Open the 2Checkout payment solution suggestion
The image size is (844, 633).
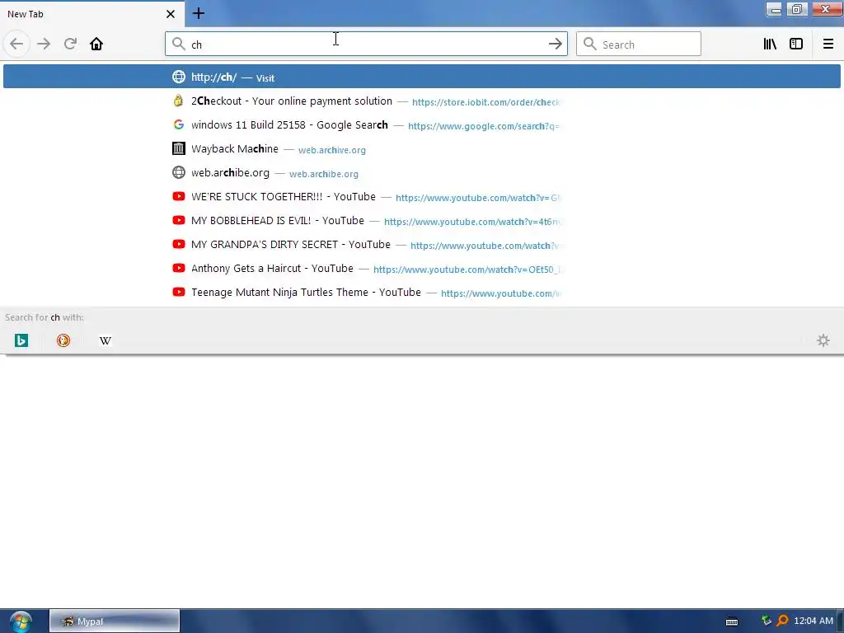tap(421, 101)
